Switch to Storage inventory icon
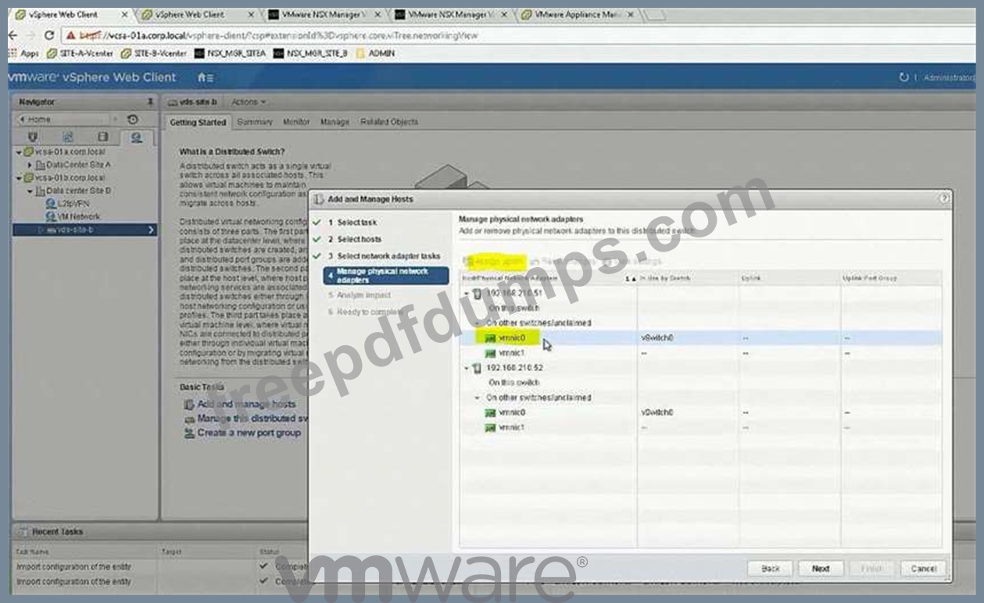The width and height of the screenshot is (984, 603). (x=104, y=137)
